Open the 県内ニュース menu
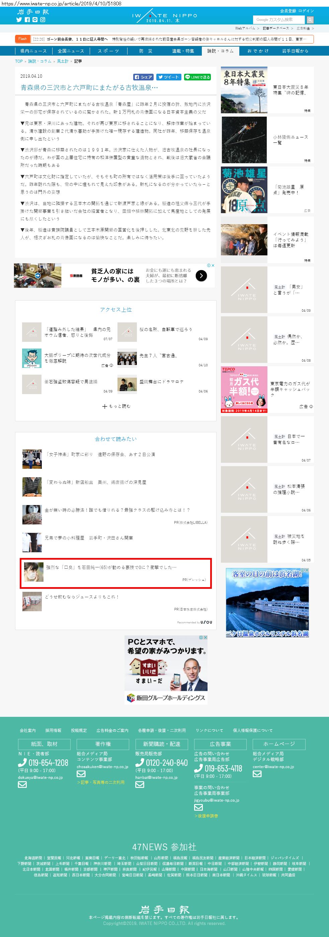Image resolution: width=329 pixels, height=937 pixels. pos(33,51)
